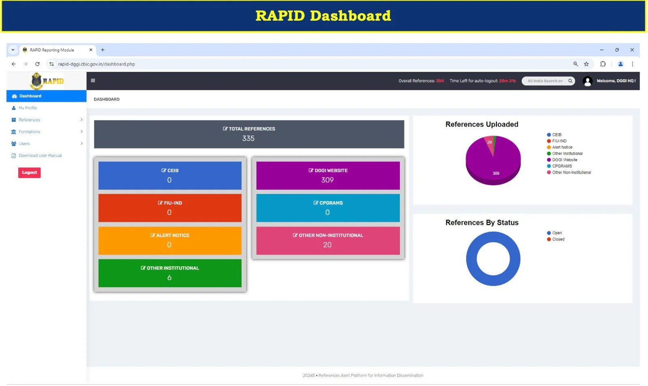Toggle FIU-IND legend swatch
Viewport: 648px width, 386px height.
[x=549, y=141]
